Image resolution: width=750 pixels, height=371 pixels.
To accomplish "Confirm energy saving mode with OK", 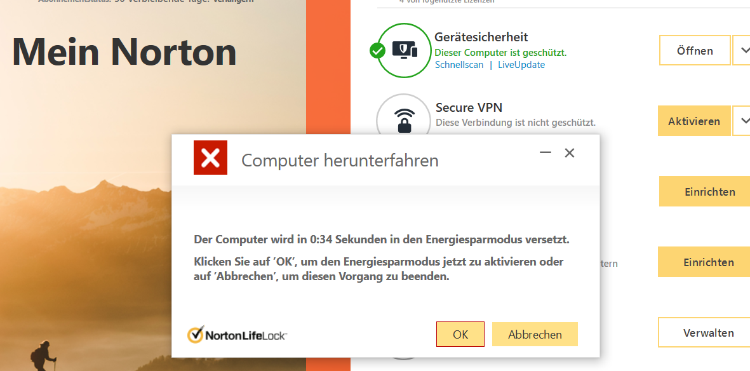I will [460, 334].
